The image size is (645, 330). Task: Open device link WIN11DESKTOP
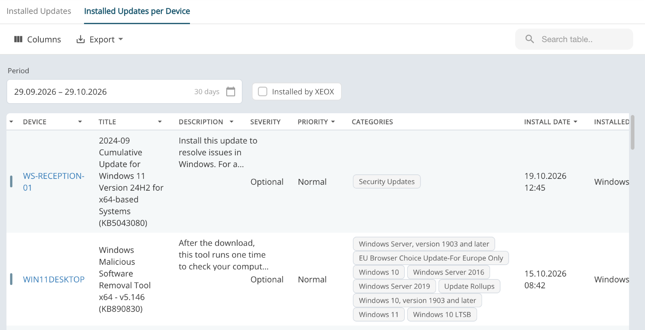tap(54, 279)
